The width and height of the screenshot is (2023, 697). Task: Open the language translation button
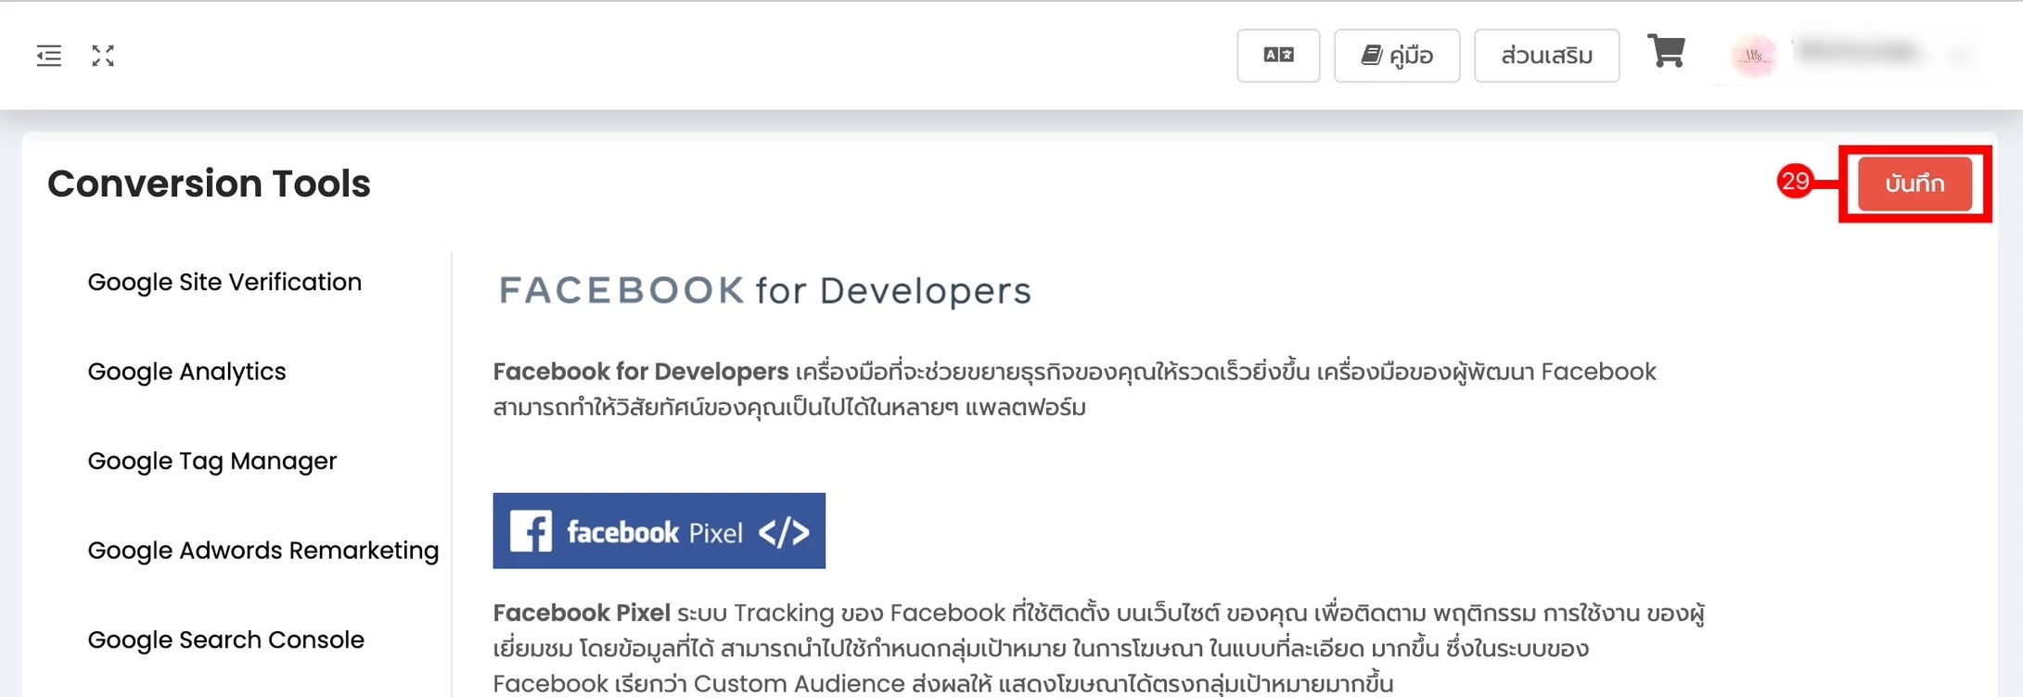click(x=1278, y=56)
